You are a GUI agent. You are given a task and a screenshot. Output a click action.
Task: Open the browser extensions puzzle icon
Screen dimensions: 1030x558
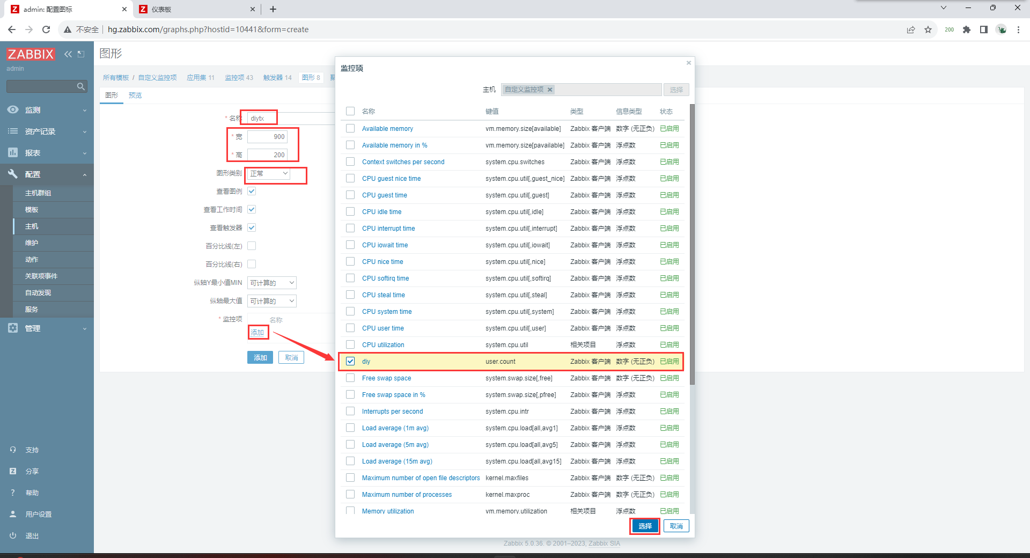pyautogui.click(x=967, y=30)
